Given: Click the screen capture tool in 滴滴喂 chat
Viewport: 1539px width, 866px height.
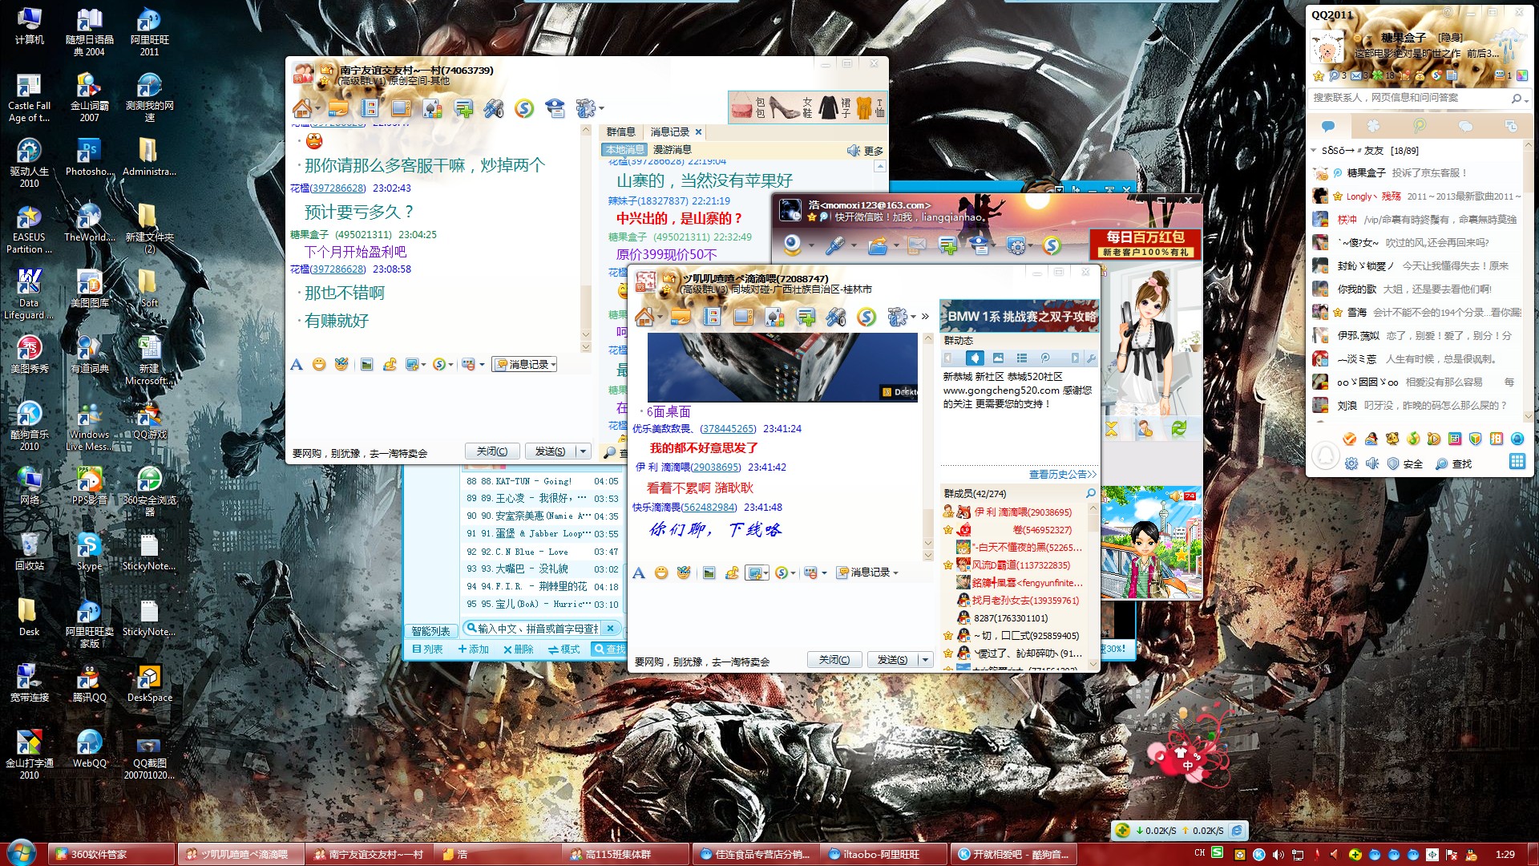Looking at the screenshot, I should [x=753, y=573].
